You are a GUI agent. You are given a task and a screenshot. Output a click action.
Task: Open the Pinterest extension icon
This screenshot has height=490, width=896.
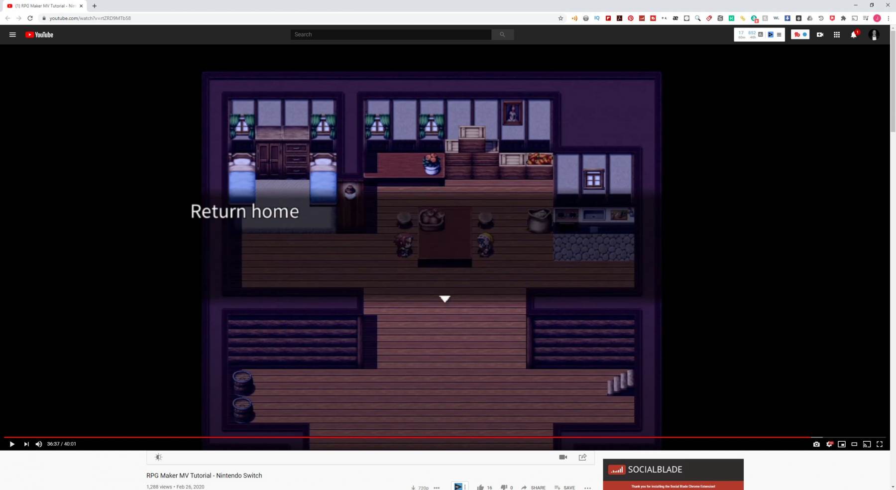631,18
